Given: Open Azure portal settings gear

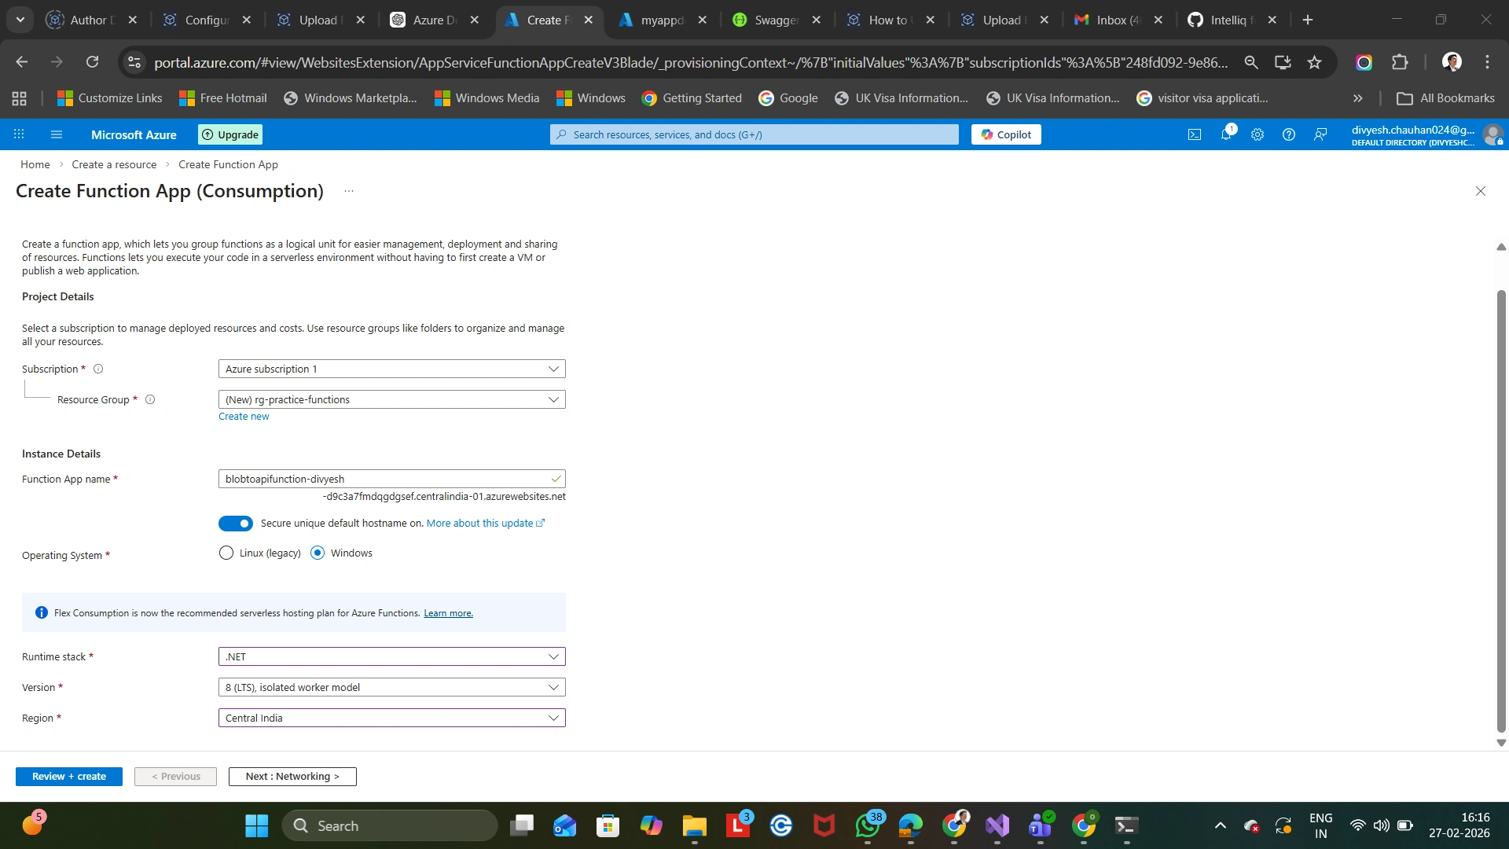Looking at the screenshot, I should (1257, 134).
